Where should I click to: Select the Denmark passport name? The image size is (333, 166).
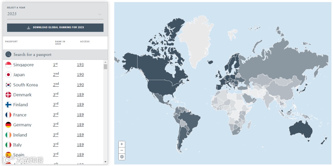click(22, 95)
